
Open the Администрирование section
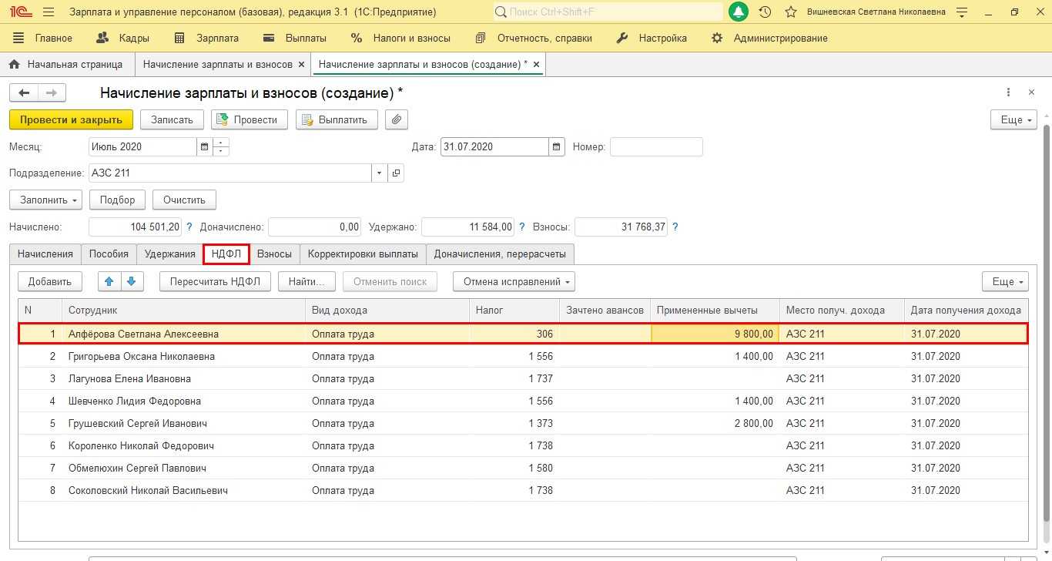pos(769,38)
